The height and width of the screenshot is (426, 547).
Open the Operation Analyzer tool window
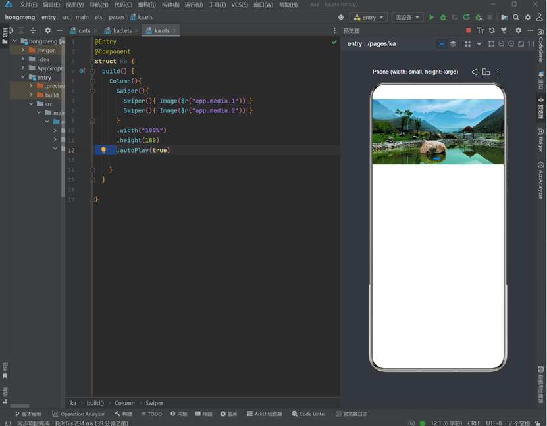78,414
